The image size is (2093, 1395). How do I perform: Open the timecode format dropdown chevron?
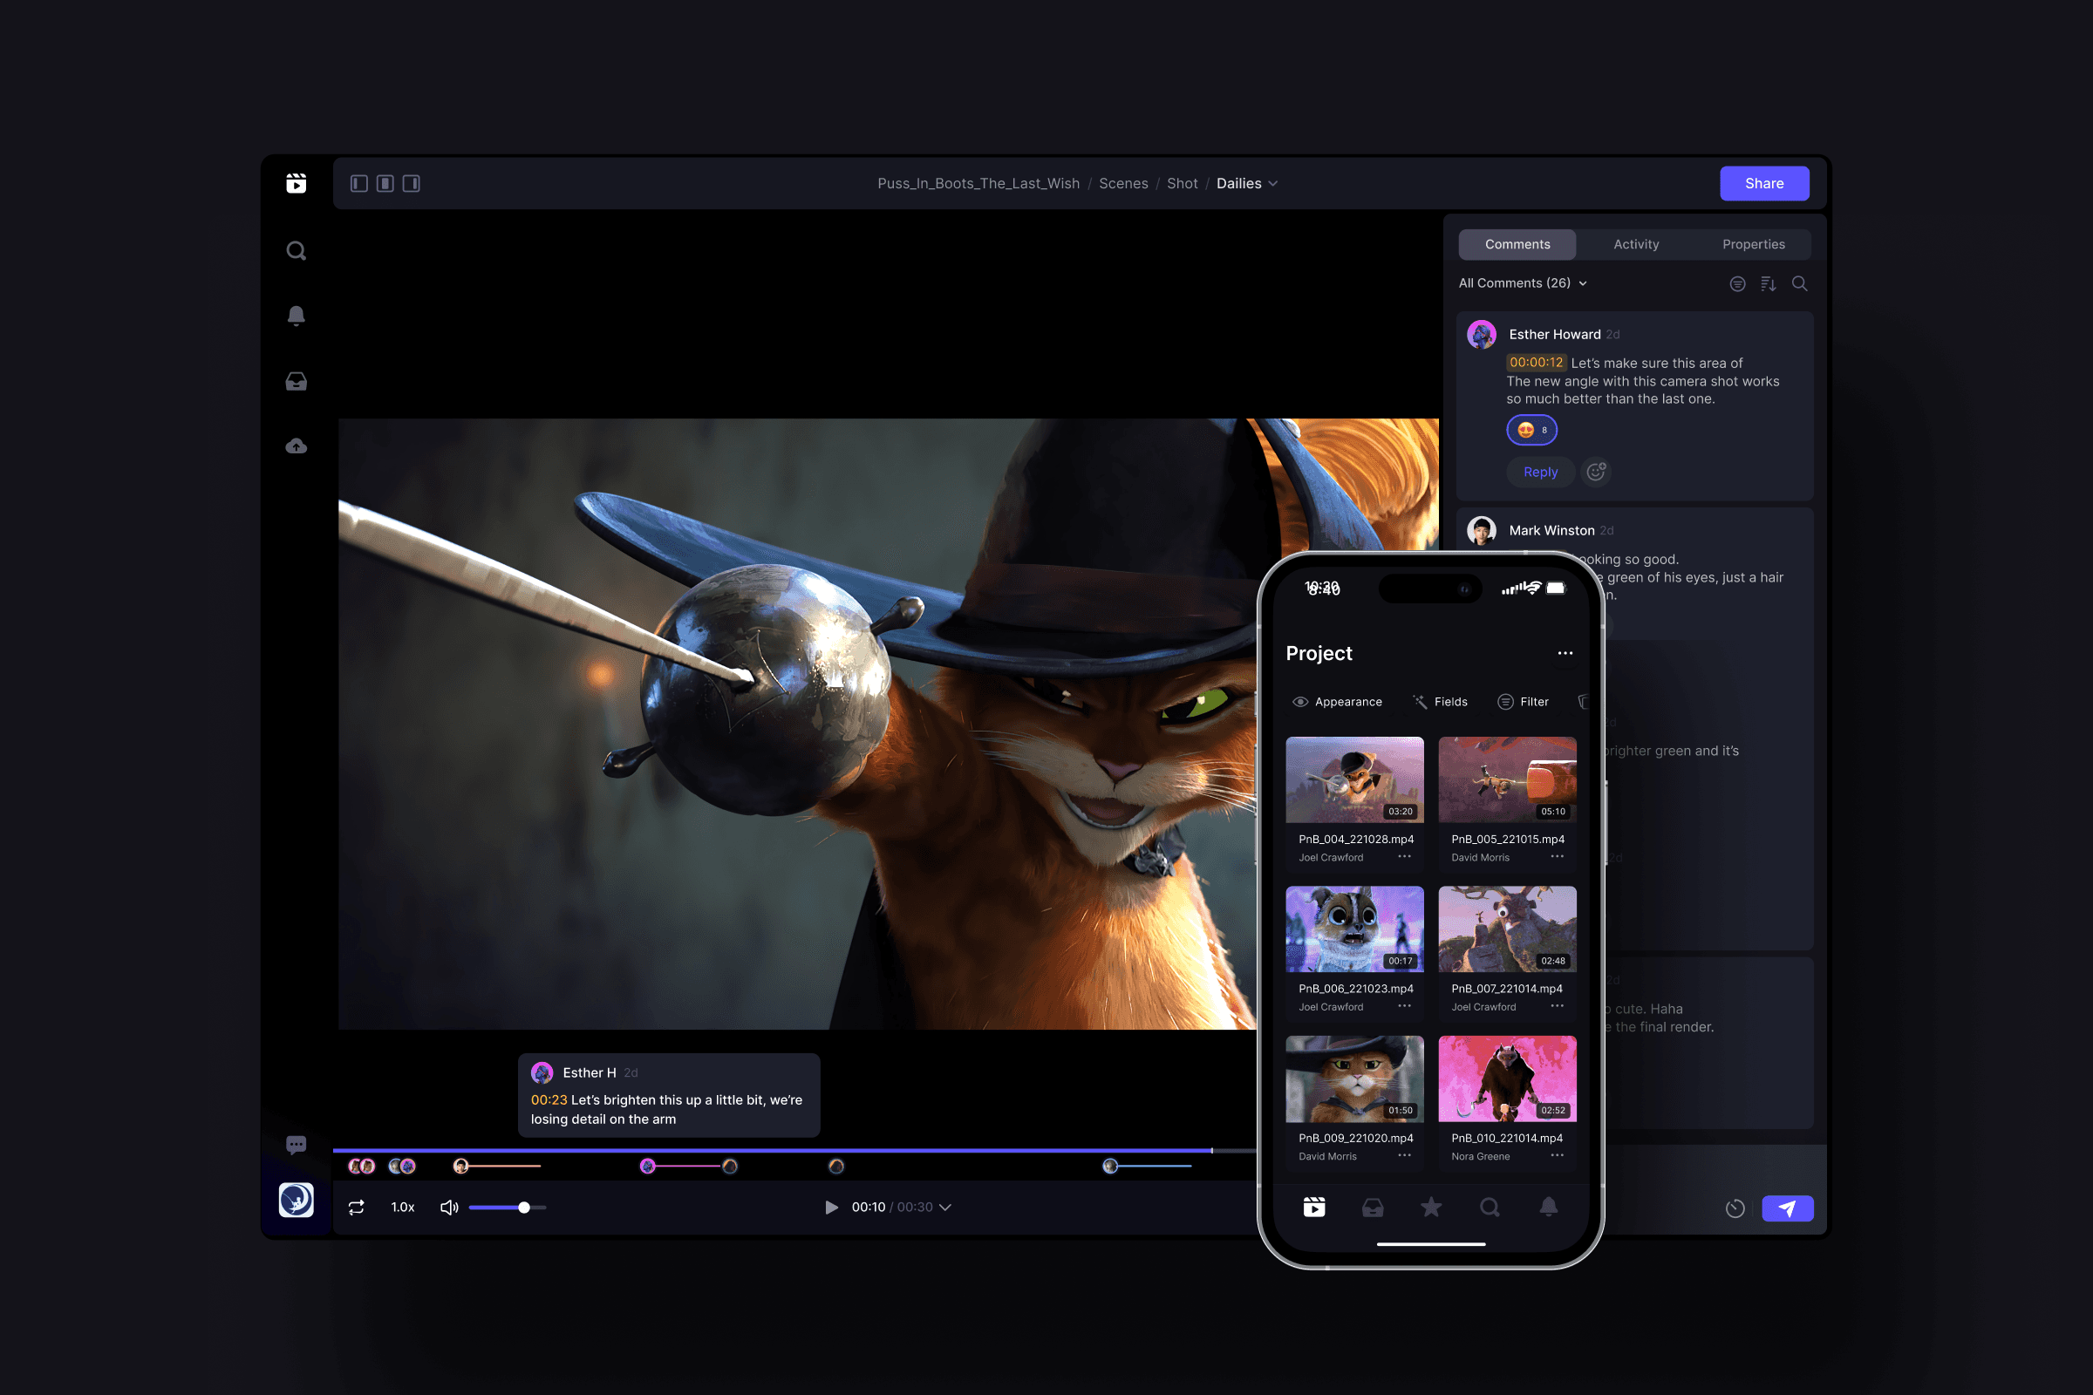(945, 1208)
